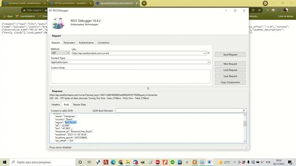Select the response Body tab
Viewport: 296px width, 166px height.
[x=66, y=105]
